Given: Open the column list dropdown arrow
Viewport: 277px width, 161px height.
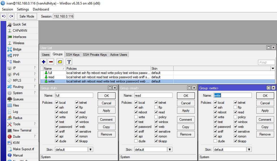Looking at the screenshot, I should tap(273, 68).
